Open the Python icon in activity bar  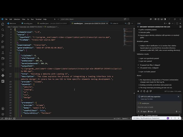click(x=3, y=75)
